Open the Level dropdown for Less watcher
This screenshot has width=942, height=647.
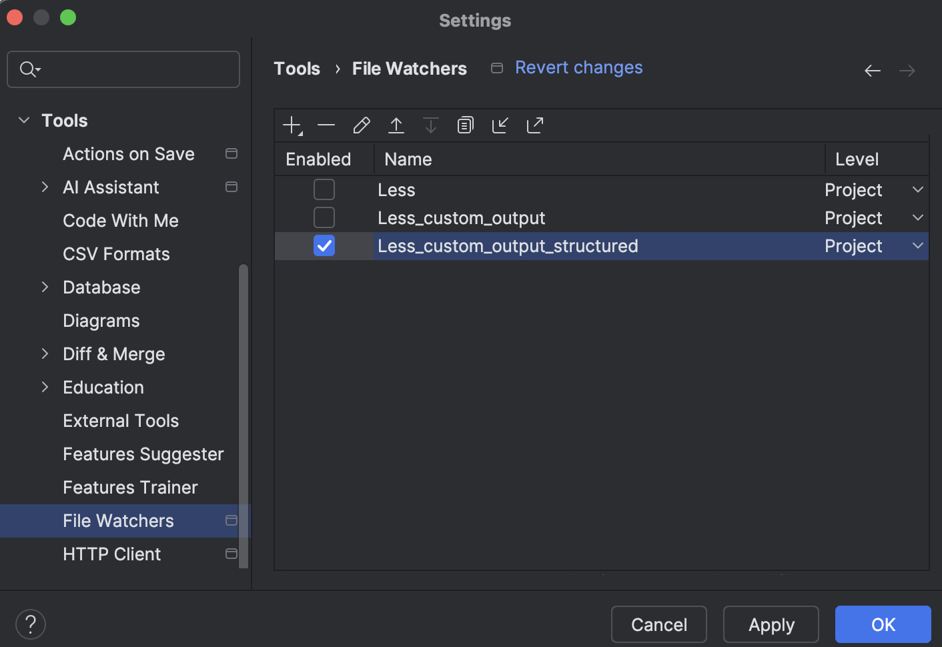click(x=918, y=189)
